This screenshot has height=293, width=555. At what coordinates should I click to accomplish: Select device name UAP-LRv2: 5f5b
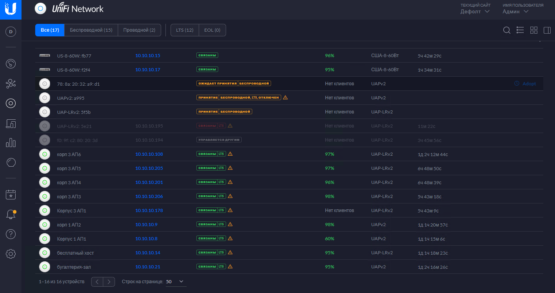[x=74, y=112]
